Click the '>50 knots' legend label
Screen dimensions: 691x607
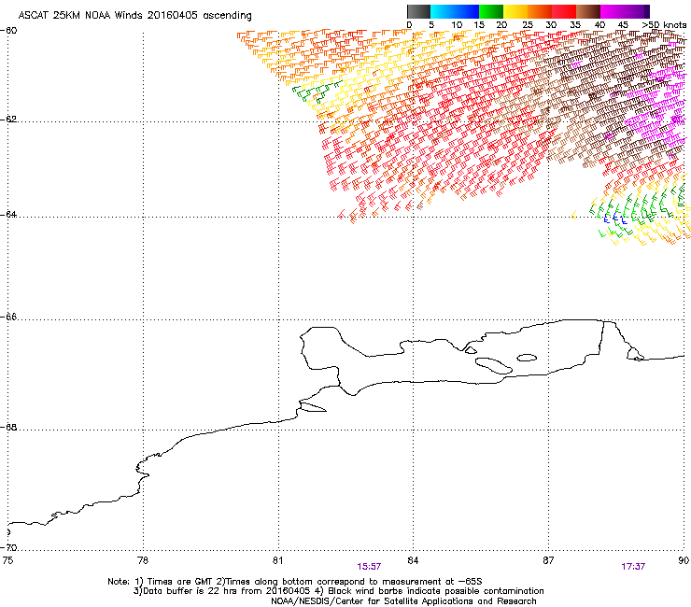coord(664,25)
